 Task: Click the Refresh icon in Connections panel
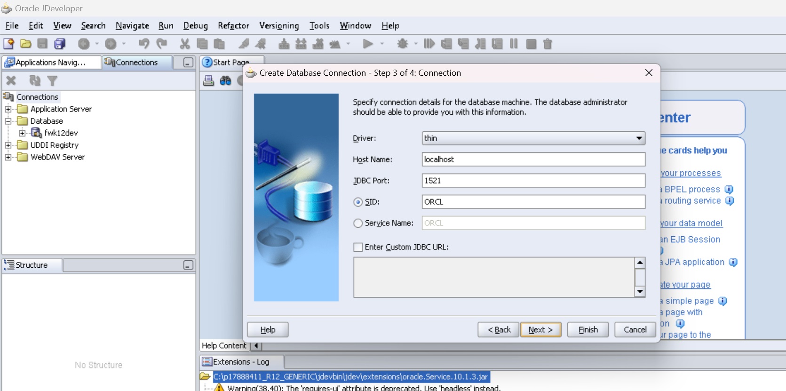tap(35, 80)
